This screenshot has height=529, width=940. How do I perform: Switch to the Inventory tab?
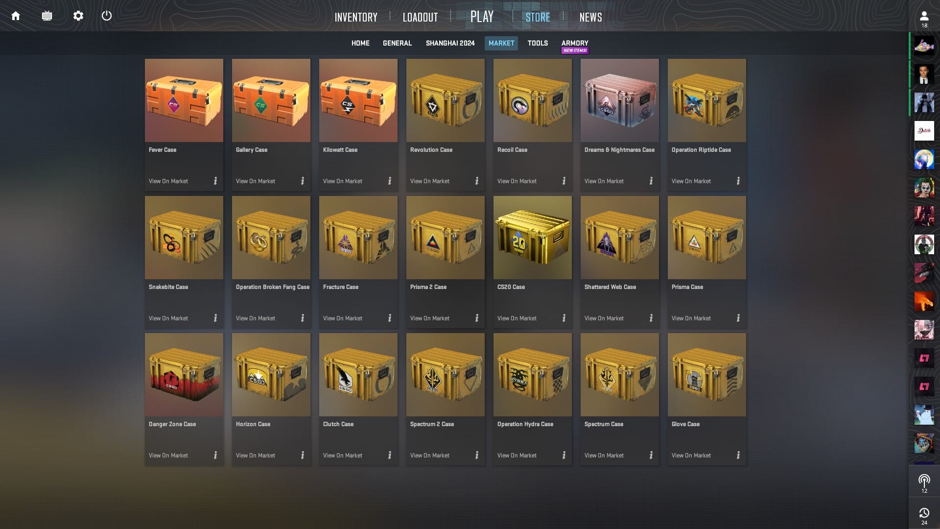coord(356,17)
